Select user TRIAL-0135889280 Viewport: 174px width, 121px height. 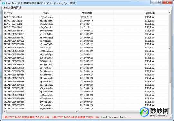[x=14, y=71]
